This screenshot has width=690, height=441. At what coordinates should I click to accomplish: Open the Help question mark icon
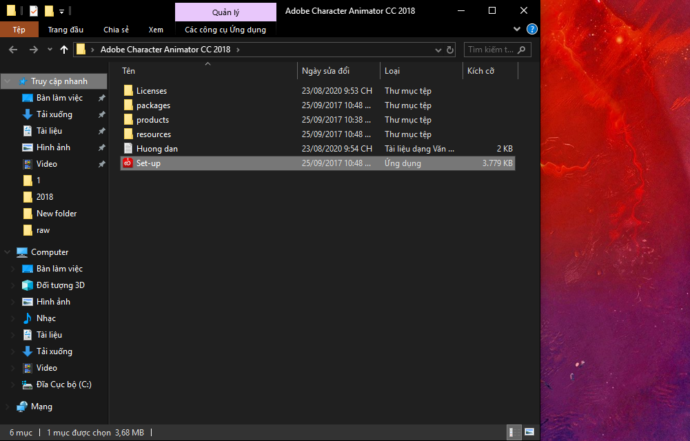(532, 29)
